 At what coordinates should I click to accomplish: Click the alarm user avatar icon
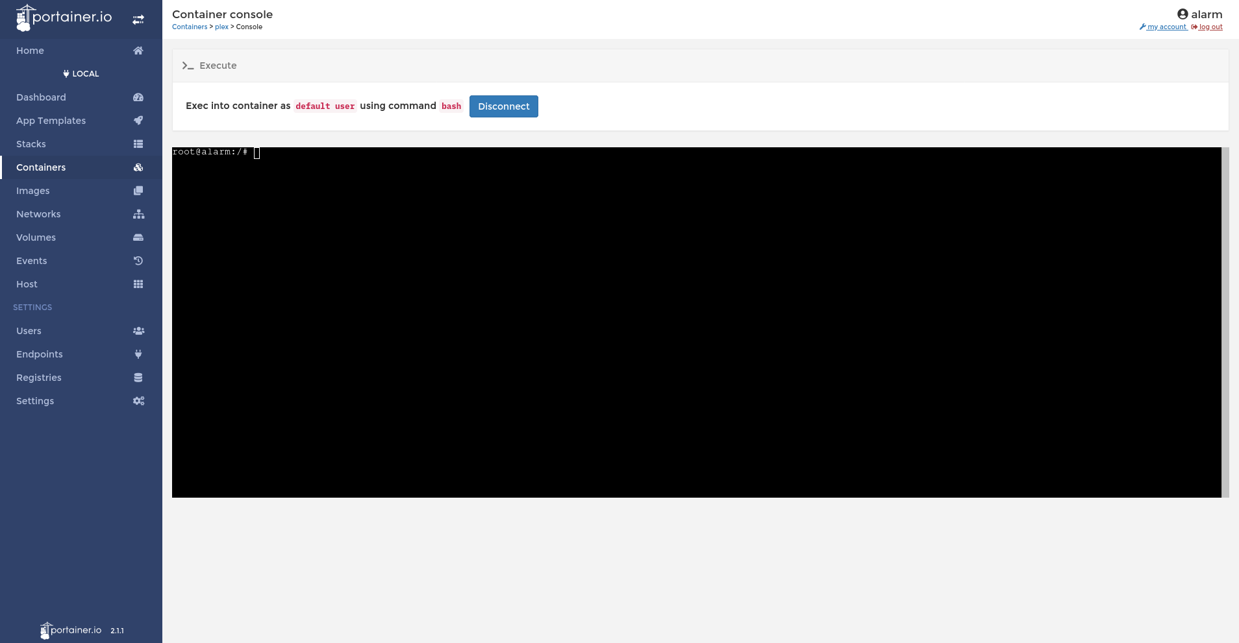tap(1183, 14)
